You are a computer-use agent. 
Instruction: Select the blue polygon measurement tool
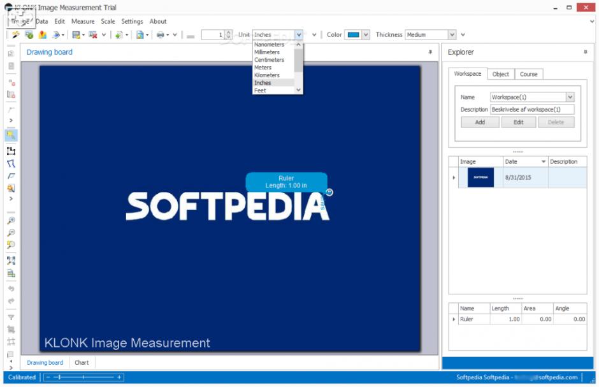click(x=11, y=164)
